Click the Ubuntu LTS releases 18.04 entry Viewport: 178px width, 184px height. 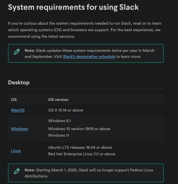click(80, 148)
